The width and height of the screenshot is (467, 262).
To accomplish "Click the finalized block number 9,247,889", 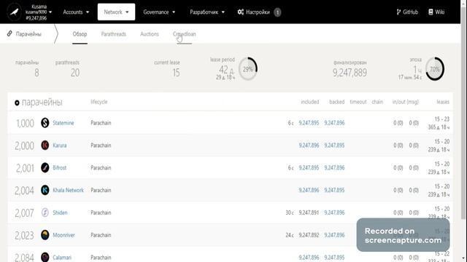I will [350, 73].
